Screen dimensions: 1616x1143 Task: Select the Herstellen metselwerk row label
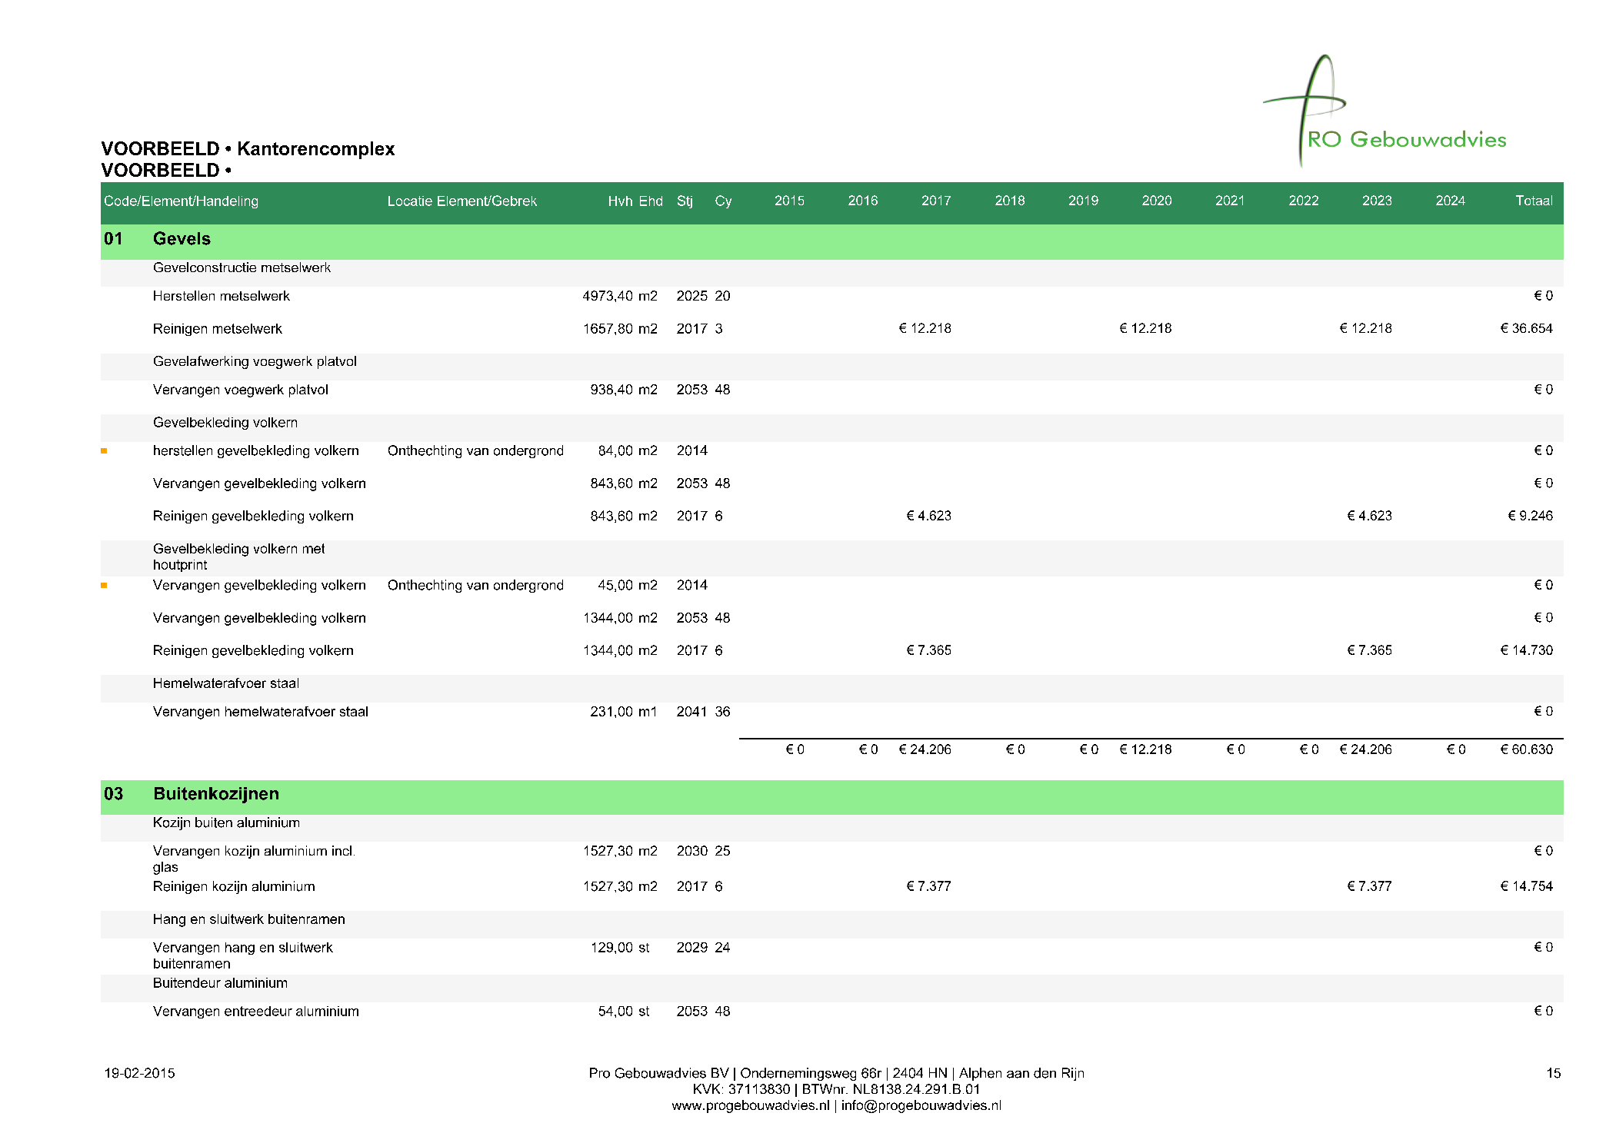(222, 297)
